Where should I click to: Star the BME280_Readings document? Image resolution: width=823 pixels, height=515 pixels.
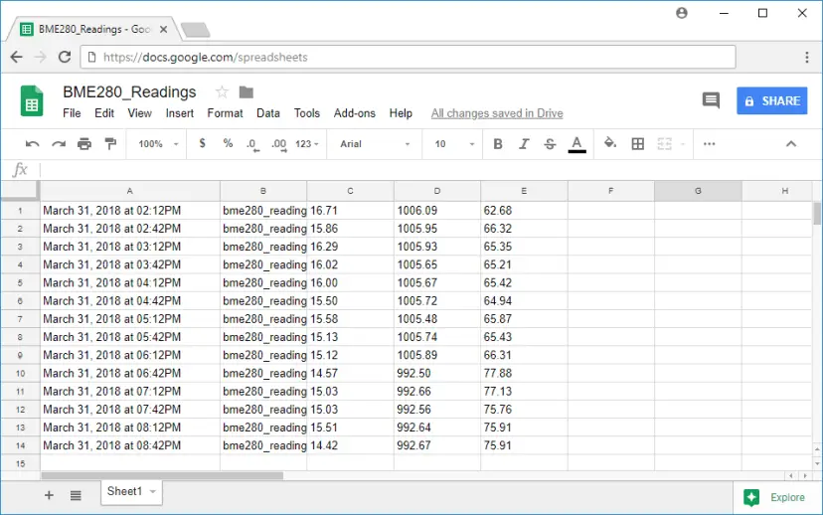[222, 92]
